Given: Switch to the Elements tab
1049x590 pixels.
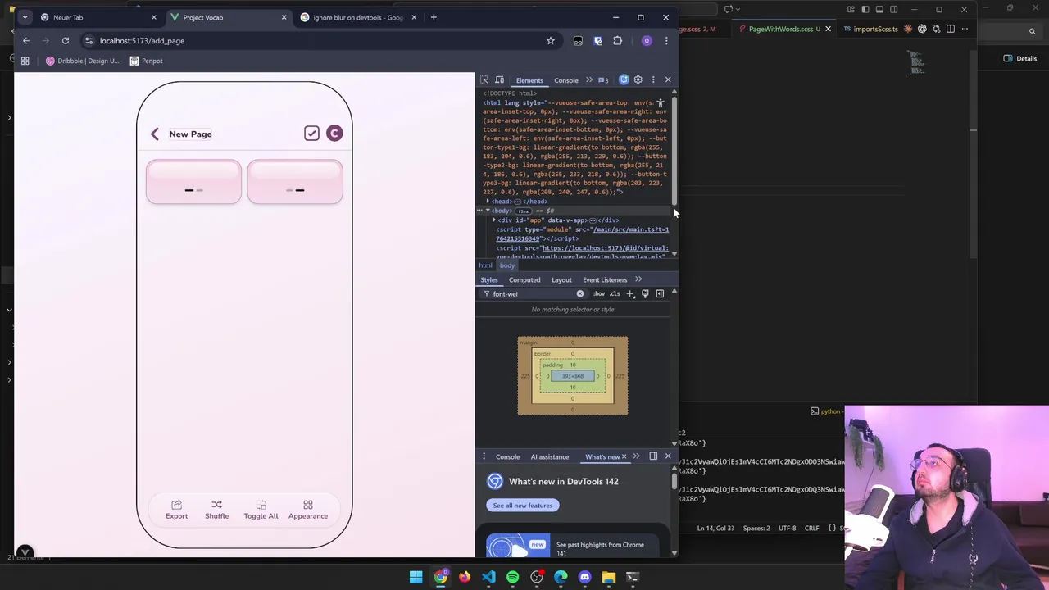Looking at the screenshot, I should coord(529,80).
